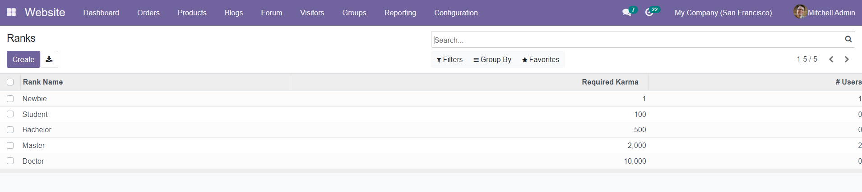Open the Forum menu

click(x=272, y=13)
